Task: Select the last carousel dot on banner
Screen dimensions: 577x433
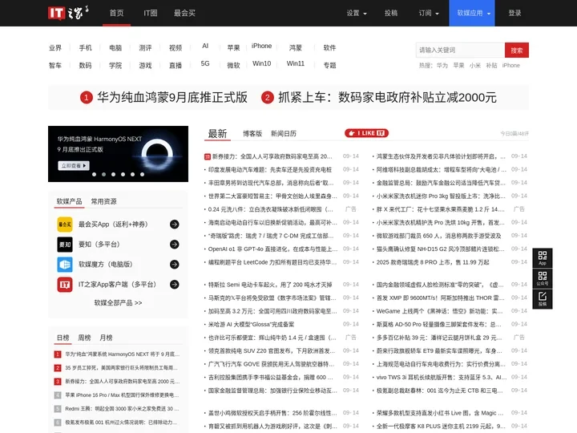Action: pos(142,174)
